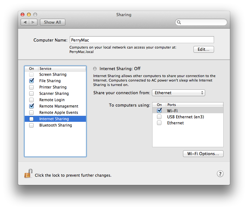Focus the search field in toolbar

pyautogui.click(x=201, y=22)
